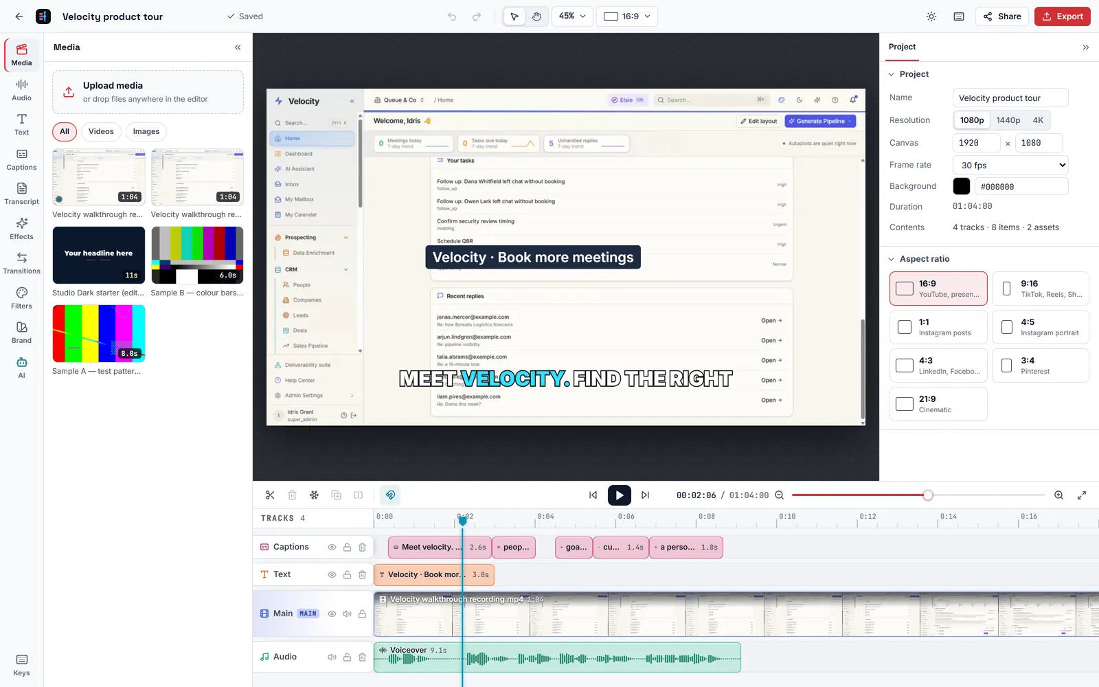Click Upload media area
The height and width of the screenshot is (687, 1099).
tap(148, 92)
